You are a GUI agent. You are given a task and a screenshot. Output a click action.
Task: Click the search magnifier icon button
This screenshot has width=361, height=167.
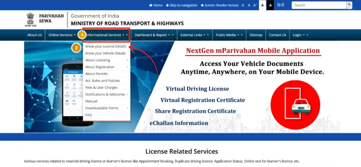coord(349,5)
